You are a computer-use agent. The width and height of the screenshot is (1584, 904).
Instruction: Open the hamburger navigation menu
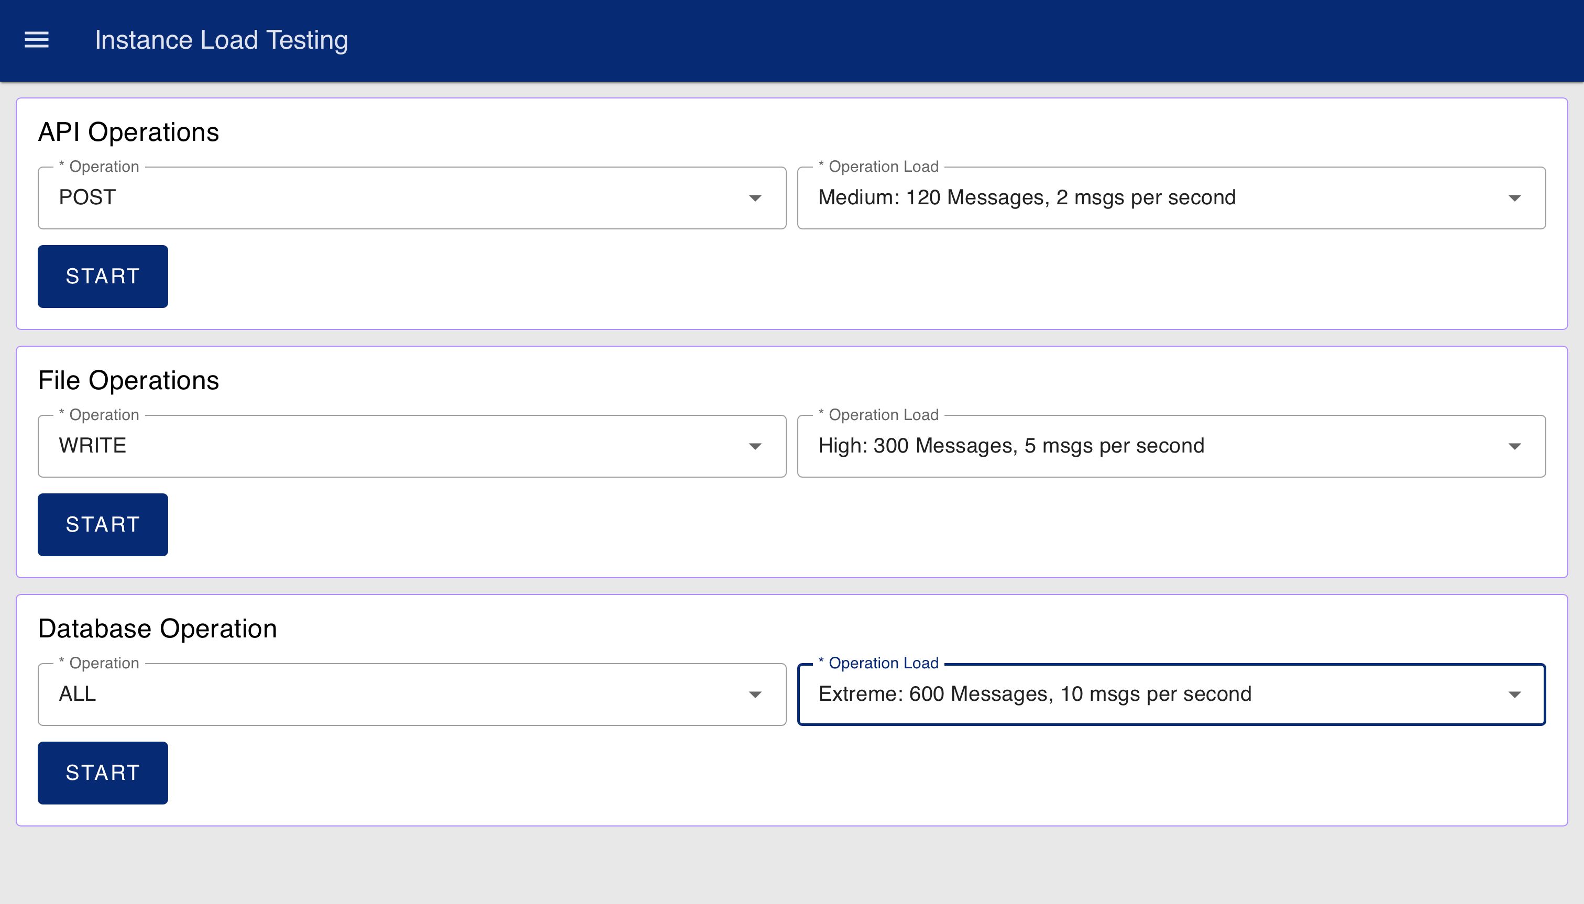36,40
